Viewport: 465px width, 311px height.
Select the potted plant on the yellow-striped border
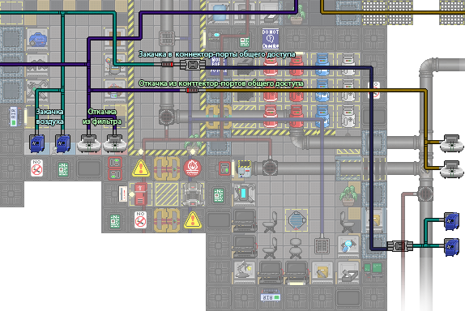[193, 143]
